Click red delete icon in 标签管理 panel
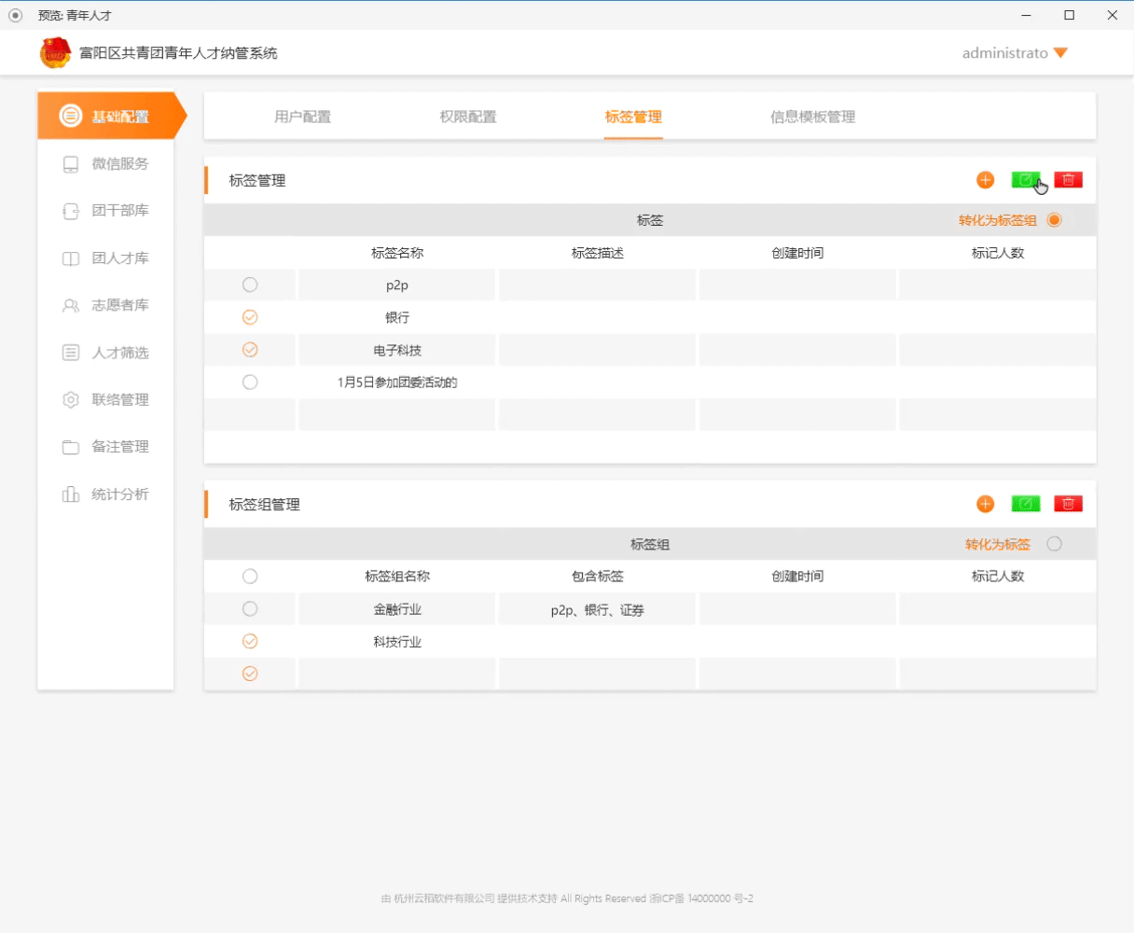This screenshot has height=933, width=1134. coord(1069,180)
